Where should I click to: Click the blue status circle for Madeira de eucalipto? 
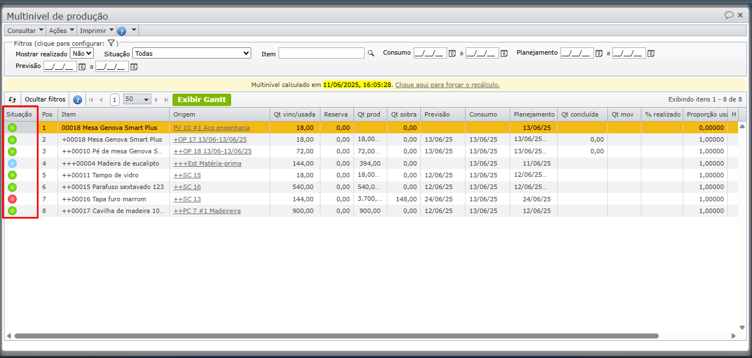click(12, 163)
